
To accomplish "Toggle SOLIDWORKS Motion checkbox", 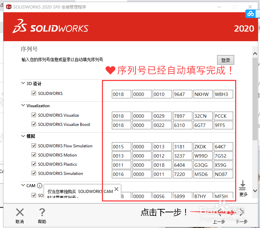I will click(34, 155).
